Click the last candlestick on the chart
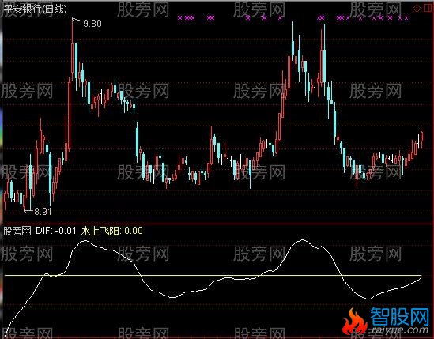434x339 pixels. 422,140
